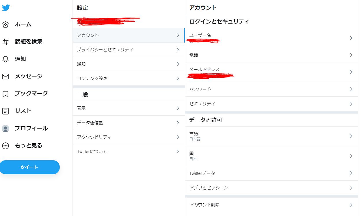Viewport: 361px width, 216px height.
Task: Click the envelope Messages icon
Action: (x=5, y=77)
